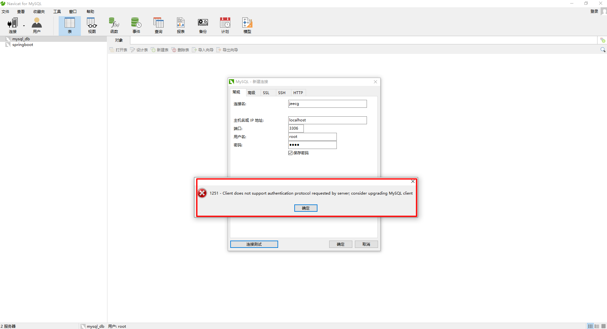Click 导出向导 in object toolbar

coord(227,50)
